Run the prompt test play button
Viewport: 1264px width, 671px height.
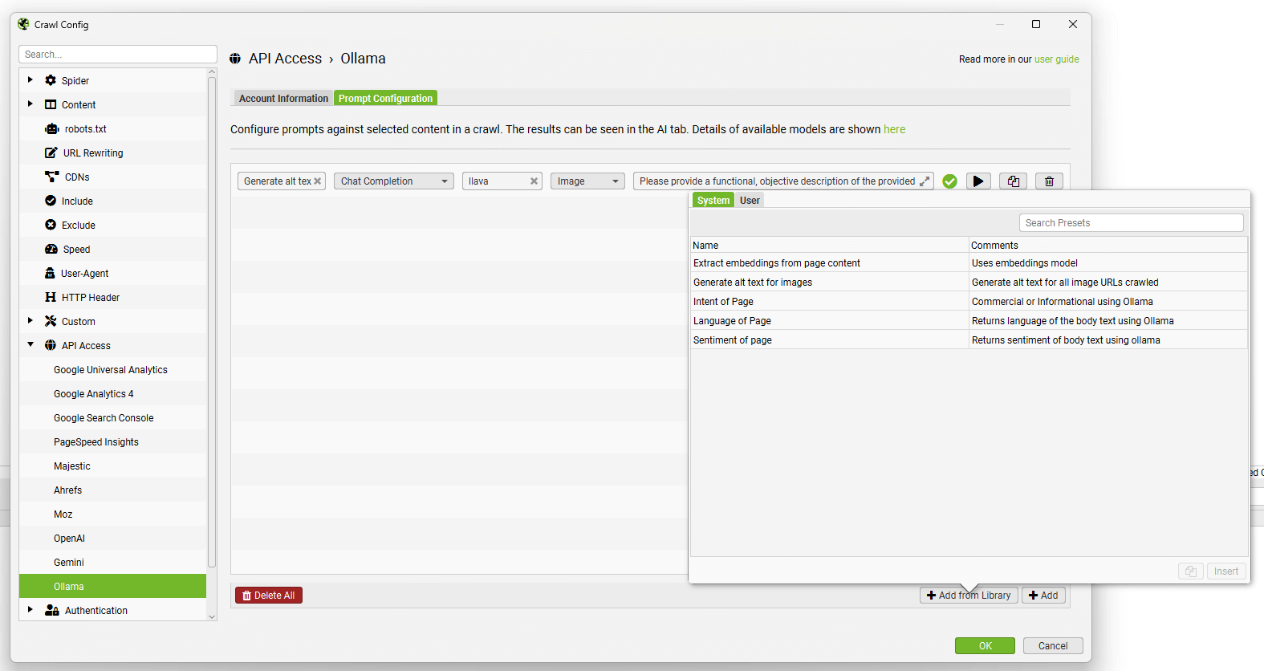pos(977,181)
